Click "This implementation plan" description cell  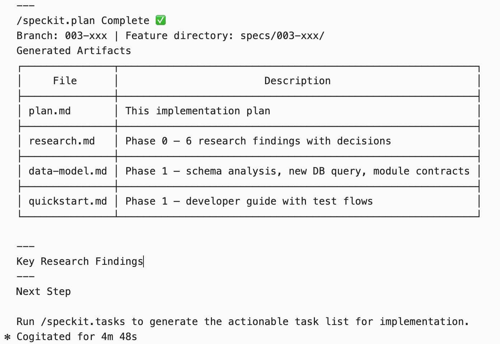point(198,111)
